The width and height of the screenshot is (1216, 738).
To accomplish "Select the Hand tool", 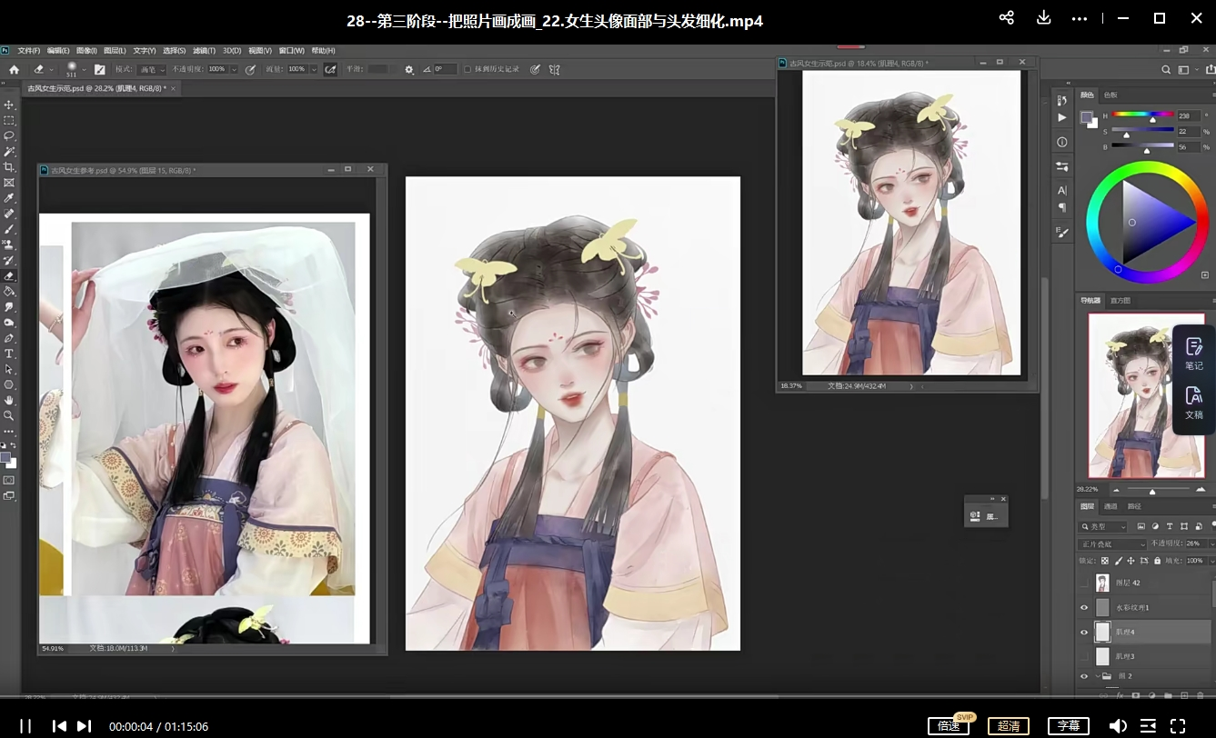I will pyautogui.click(x=9, y=399).
